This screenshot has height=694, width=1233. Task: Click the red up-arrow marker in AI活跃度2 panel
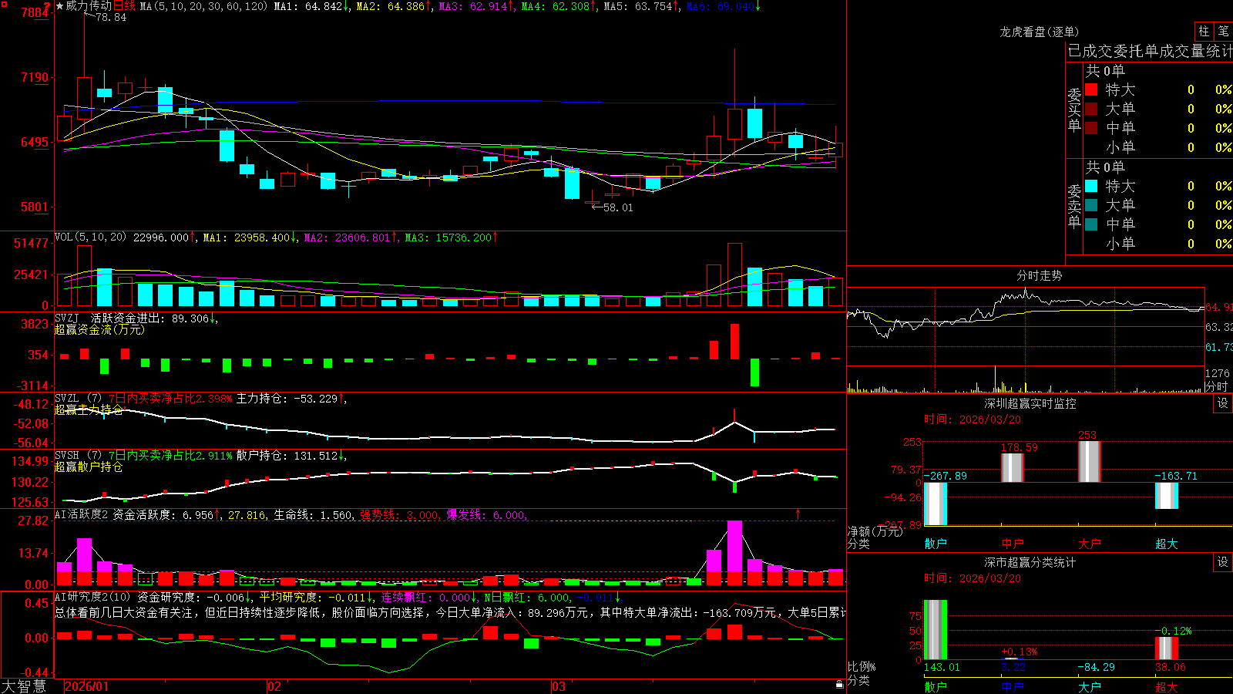798,513
